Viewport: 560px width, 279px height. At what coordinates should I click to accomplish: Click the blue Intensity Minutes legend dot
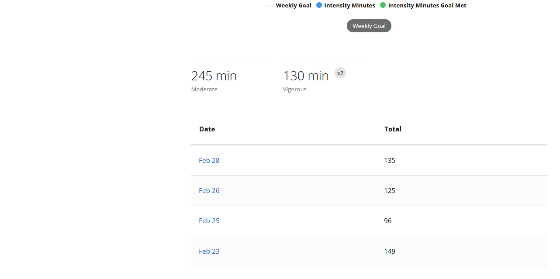319,5
